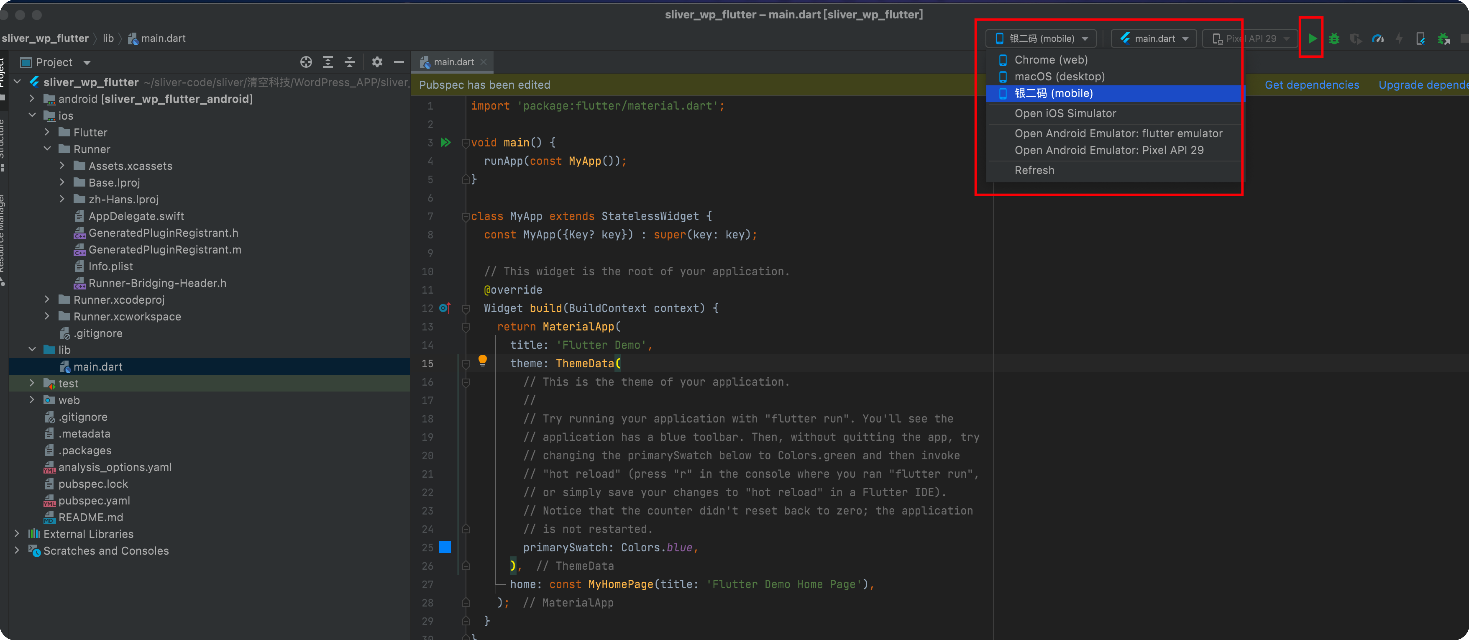
Task: Collapse the Runner folder
Action: pyautogui.click(x=47, y=149)
